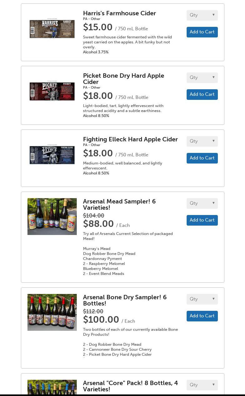Add Arsenal Bone Dry Sampler to cart

tap(202, 316)
